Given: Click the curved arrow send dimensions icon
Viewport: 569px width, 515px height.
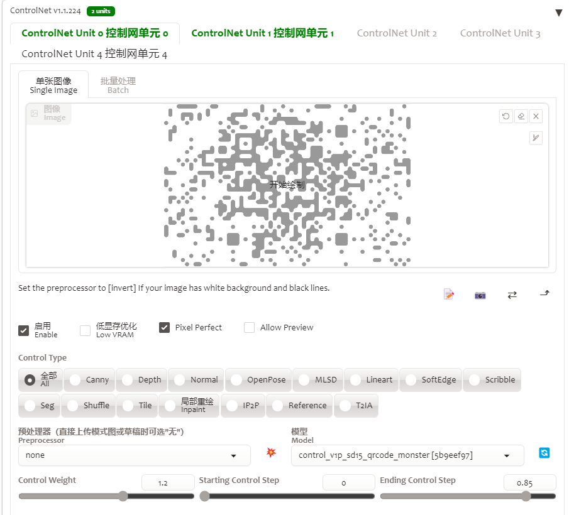Looking at the screenshot, I should 544,293.
